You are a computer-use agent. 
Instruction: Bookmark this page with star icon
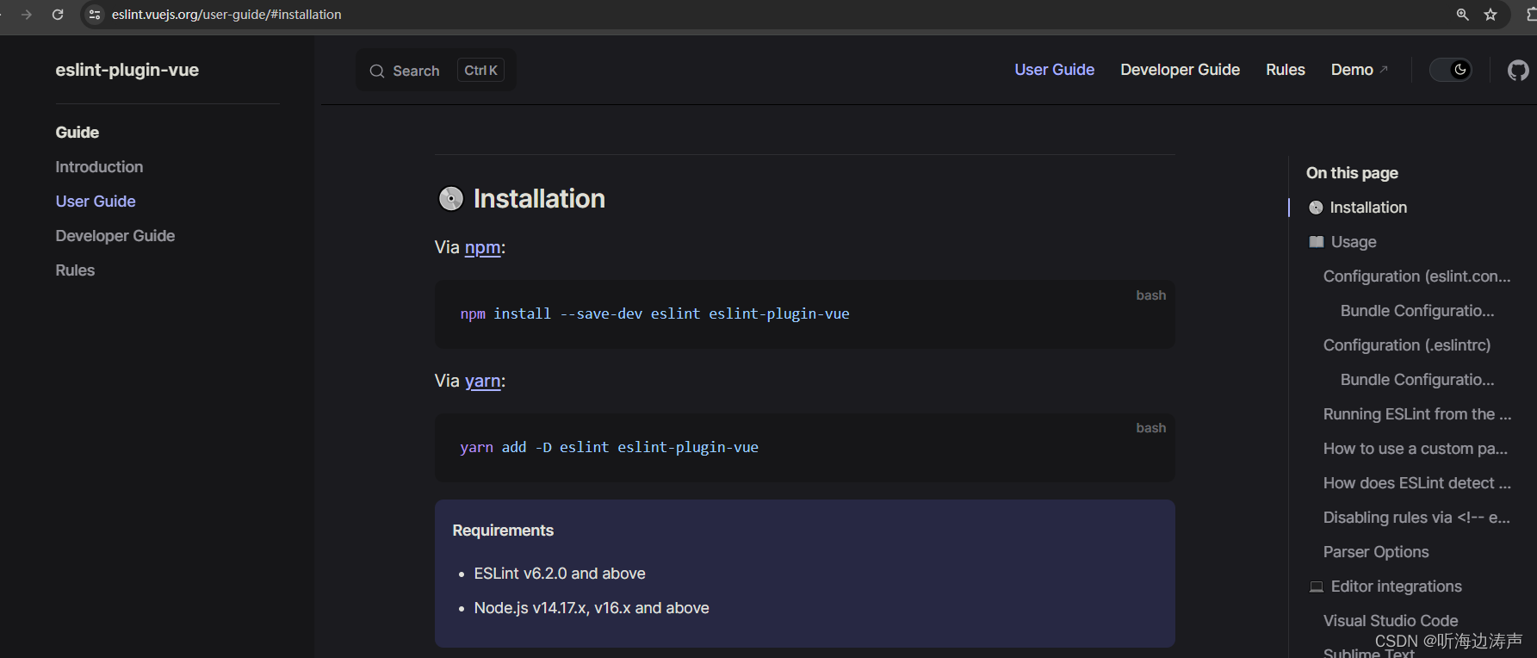click(1491, 15)
